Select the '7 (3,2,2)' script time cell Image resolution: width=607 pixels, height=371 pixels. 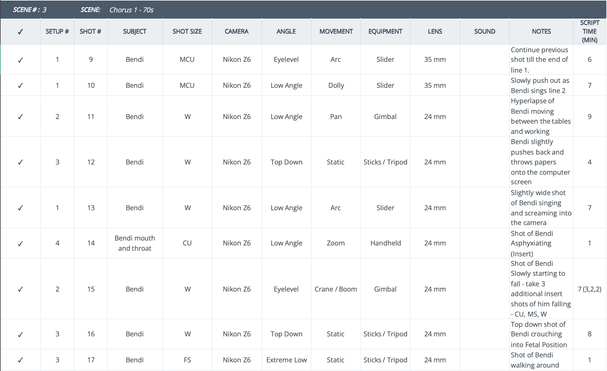tap(589, 289)
